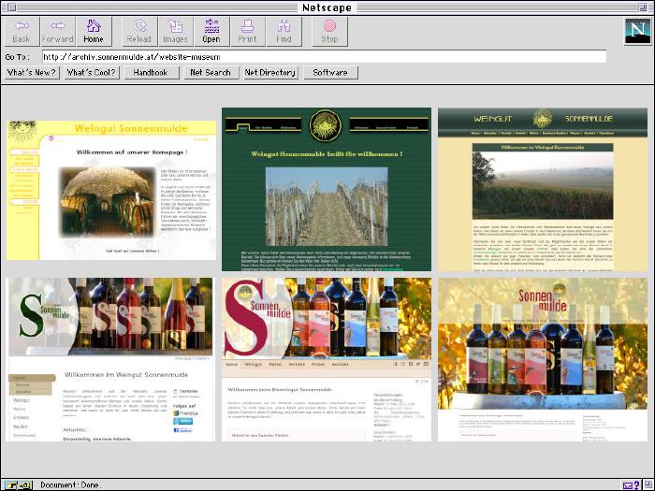Select Erleben in green-S thumbnail sidebar
The image size is (655, 491).
click(21, 417)
